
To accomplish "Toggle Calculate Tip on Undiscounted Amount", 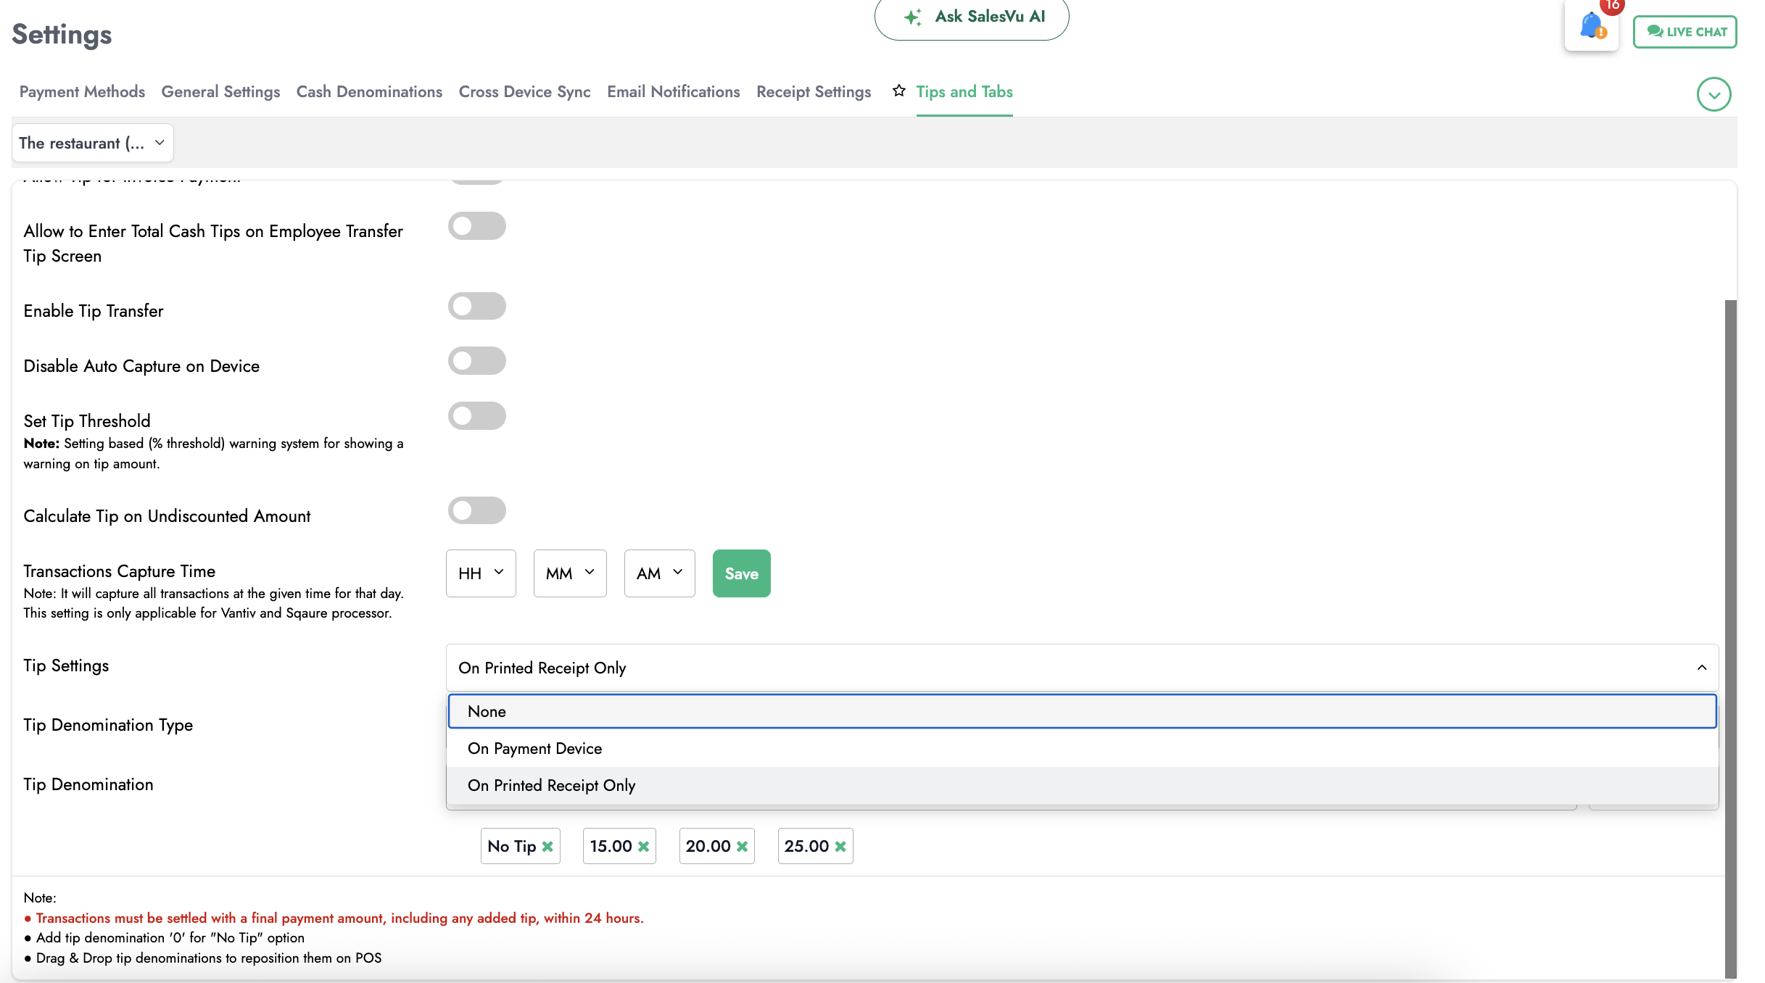I will tap(476, 511).
